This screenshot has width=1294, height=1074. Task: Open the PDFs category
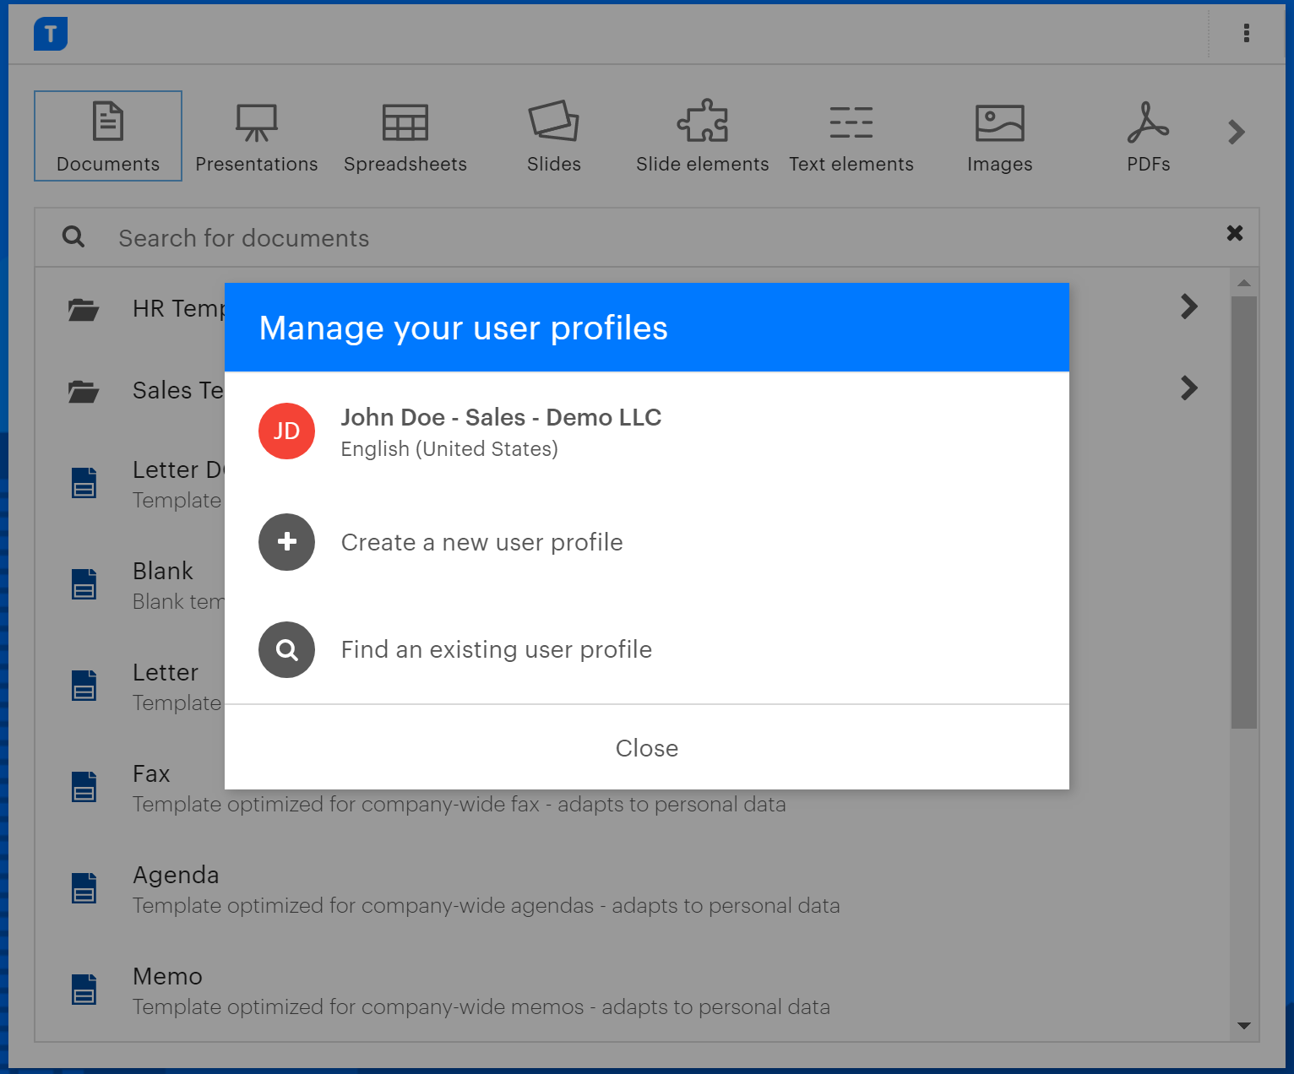1149,136
